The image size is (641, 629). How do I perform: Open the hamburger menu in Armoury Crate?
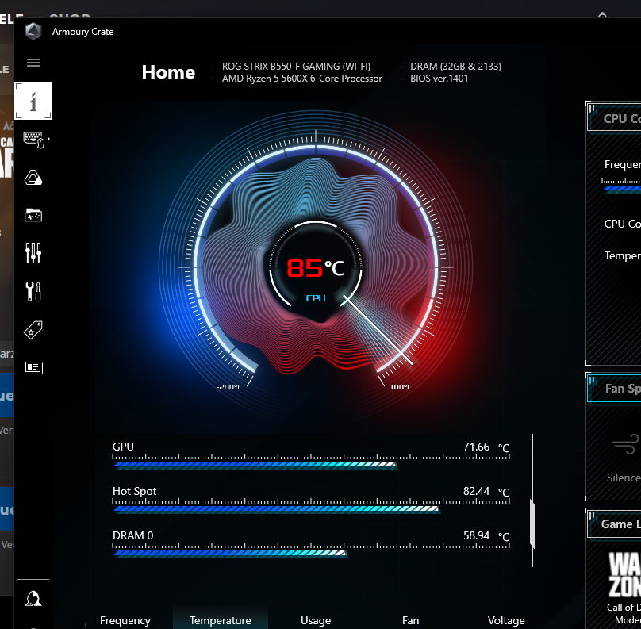point(33,63)
